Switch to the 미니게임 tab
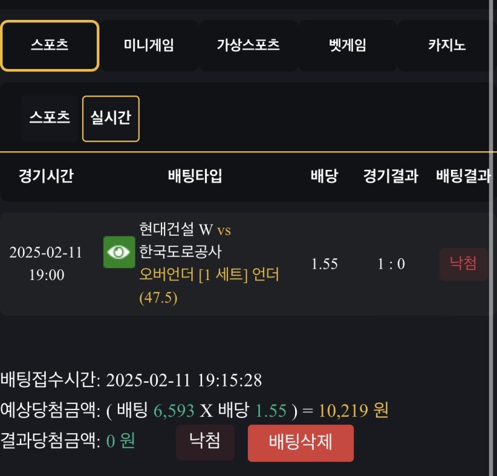The image size is (497, 476). (x=148, y=45)
